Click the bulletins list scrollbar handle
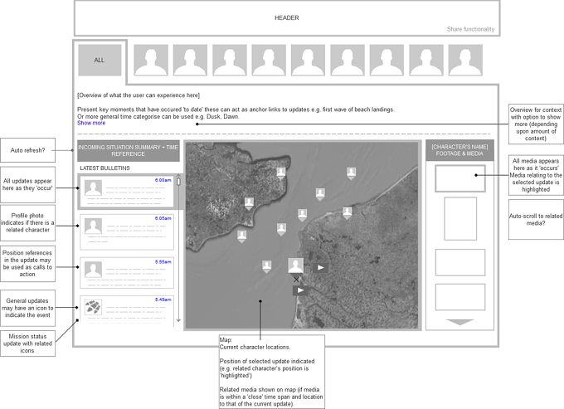Viewport: 564px width, 409px height. click(x=178, y=181)
